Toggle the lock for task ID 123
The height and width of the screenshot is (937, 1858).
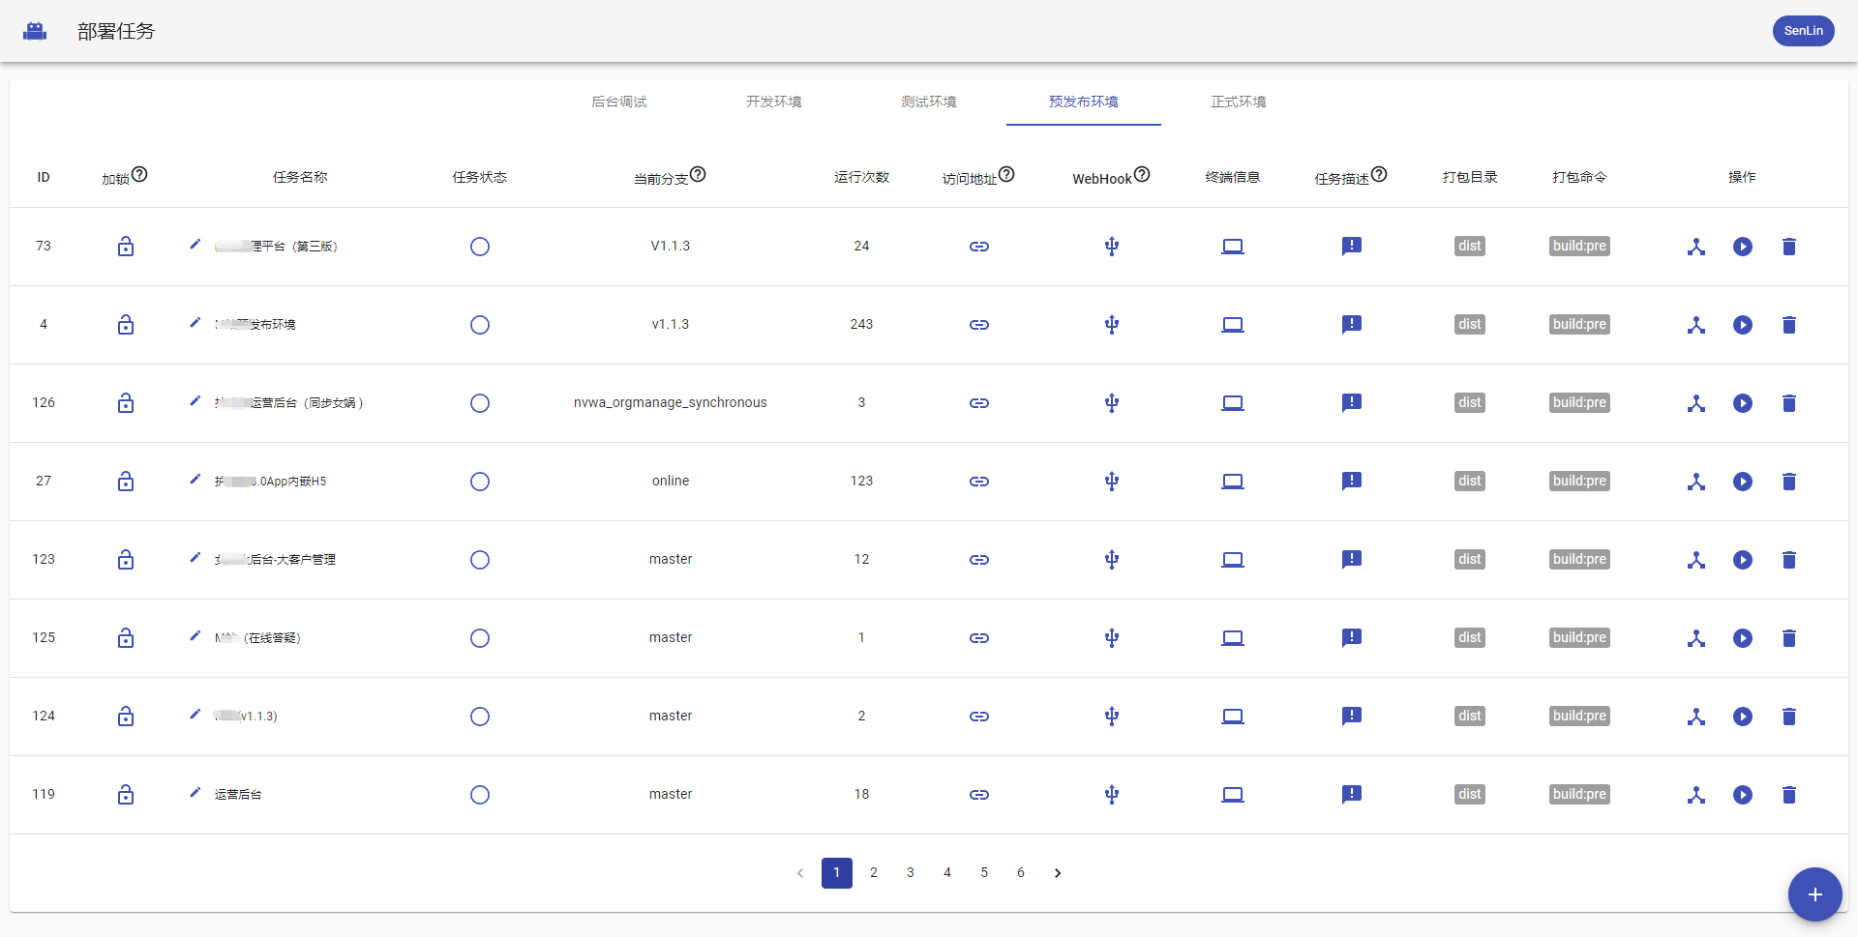tap(126, 560)
